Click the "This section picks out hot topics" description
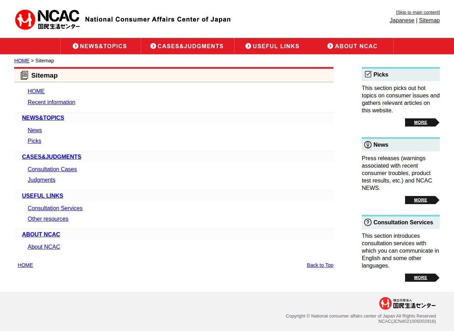The image size is (454, 331). (401, 99)
